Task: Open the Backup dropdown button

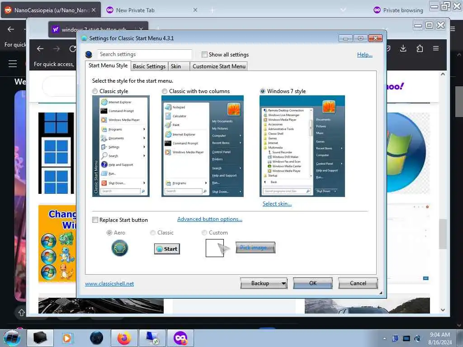Action: tap(264, 283)
